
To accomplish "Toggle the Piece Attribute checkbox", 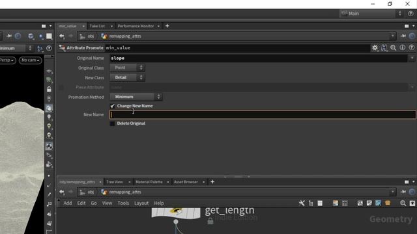I will (61, 87).
